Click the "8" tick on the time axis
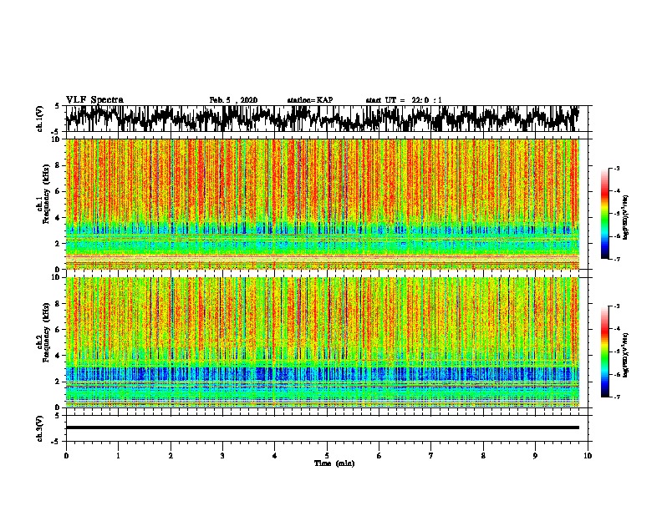This screenshot has width=662, height=511. coord(483,456)
